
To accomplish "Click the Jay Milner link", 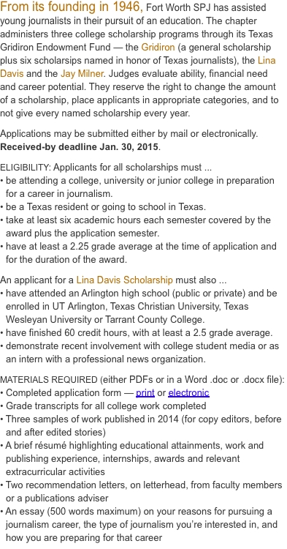I will tap(82, 74).
